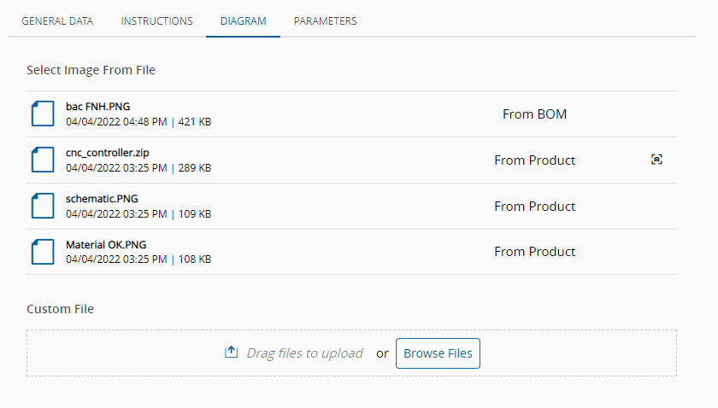Click the schematic.PNG file icon
The width and height of the screenshot is (718, 408).
(43, 207)
